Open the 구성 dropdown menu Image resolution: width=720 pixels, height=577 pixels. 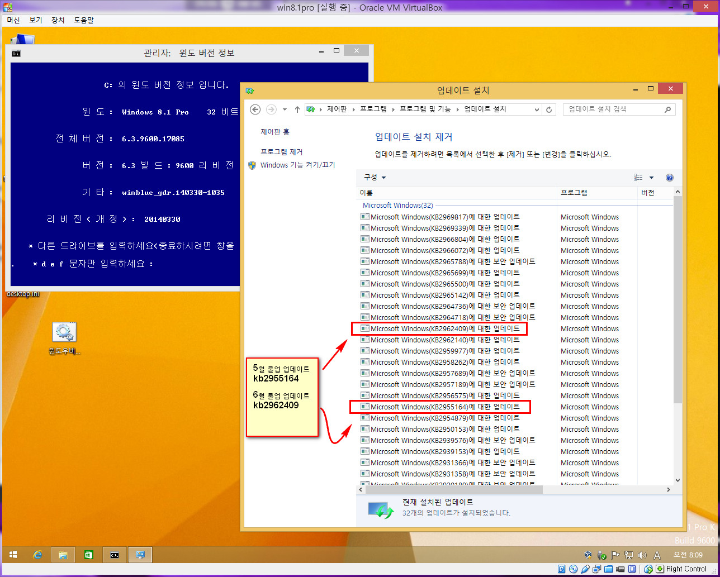[375, 178]
